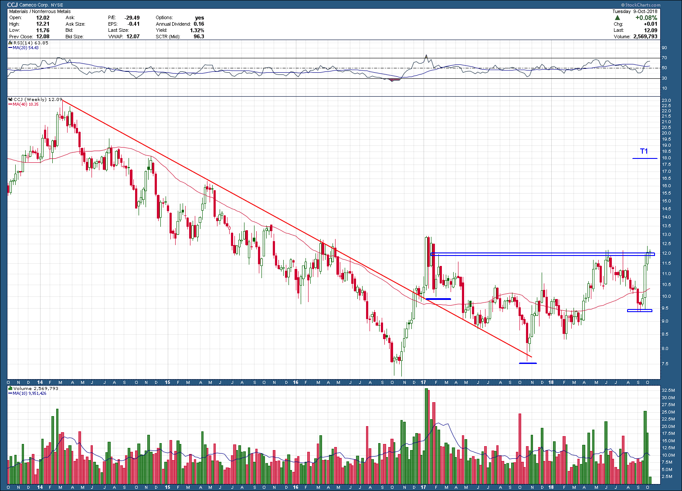Click the MA(40) 10.35 legend entry

coord(24,104)
